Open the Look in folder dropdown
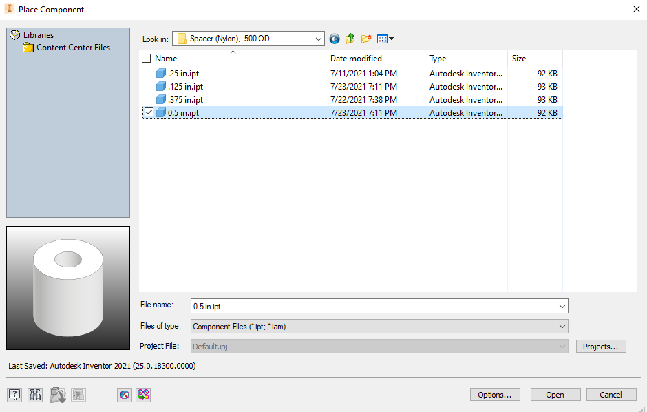 point(318,39)
